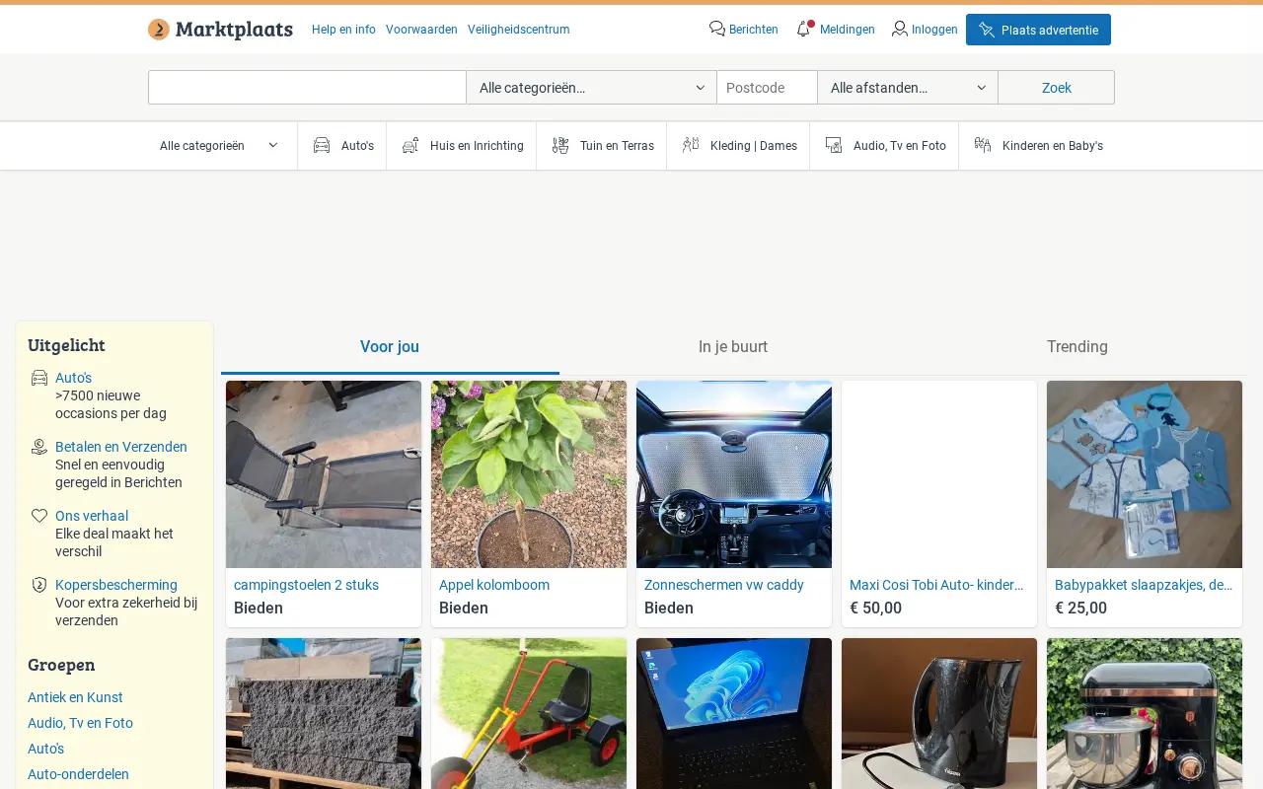The width and height of the screenshot is (1263, 789).
Task: Open the campingstoelen 2 stuks photo
Action: point(324,474)
